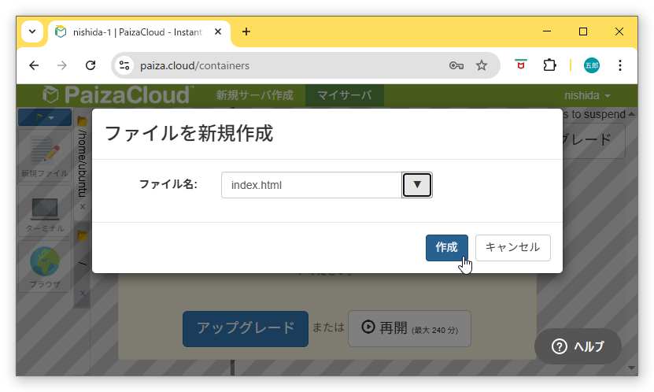Image resolution: width=654 pixels, height=392 pixels.
Task: Open the red shield browser extension icon
Action: pyautogui.click(x=520, y=65)
